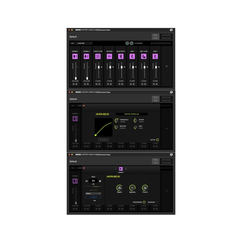The height and width of the screenshot is (242, 242).
Task: Increase gain with the plus button
Action: click(100, 181)
